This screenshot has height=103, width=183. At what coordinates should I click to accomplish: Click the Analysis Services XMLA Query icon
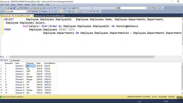[x=40, y=8]
